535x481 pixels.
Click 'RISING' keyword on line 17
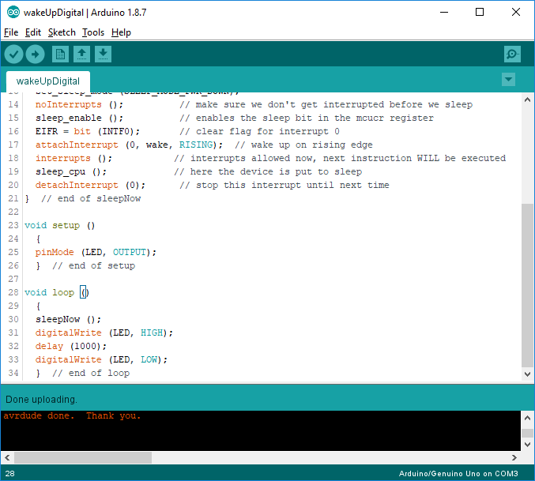click(x=196, y=145)
